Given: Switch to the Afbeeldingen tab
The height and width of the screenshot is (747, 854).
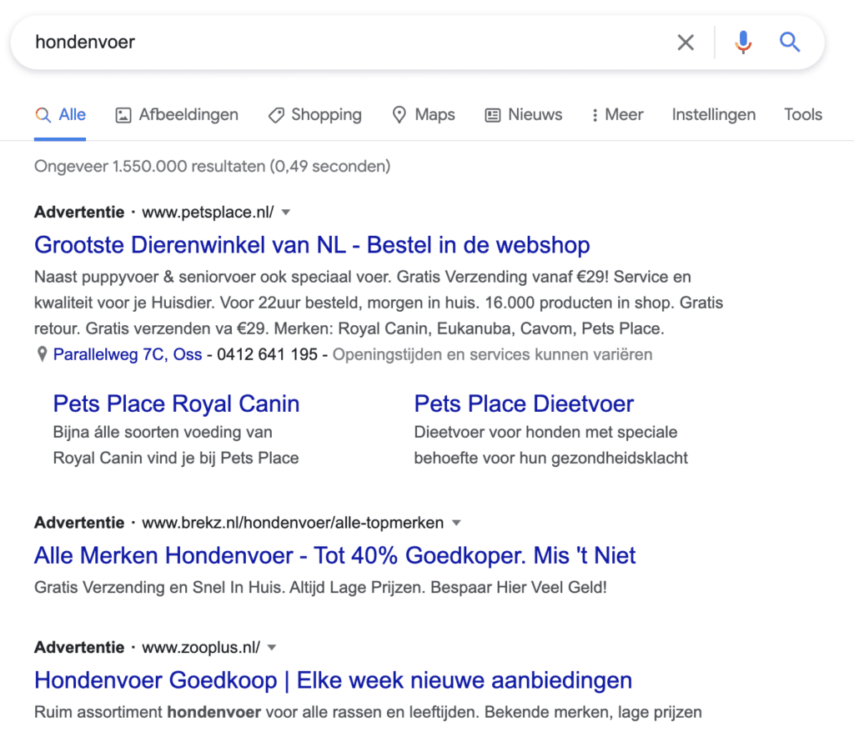Looking at the screenshot, I should [x=177, y=115].
